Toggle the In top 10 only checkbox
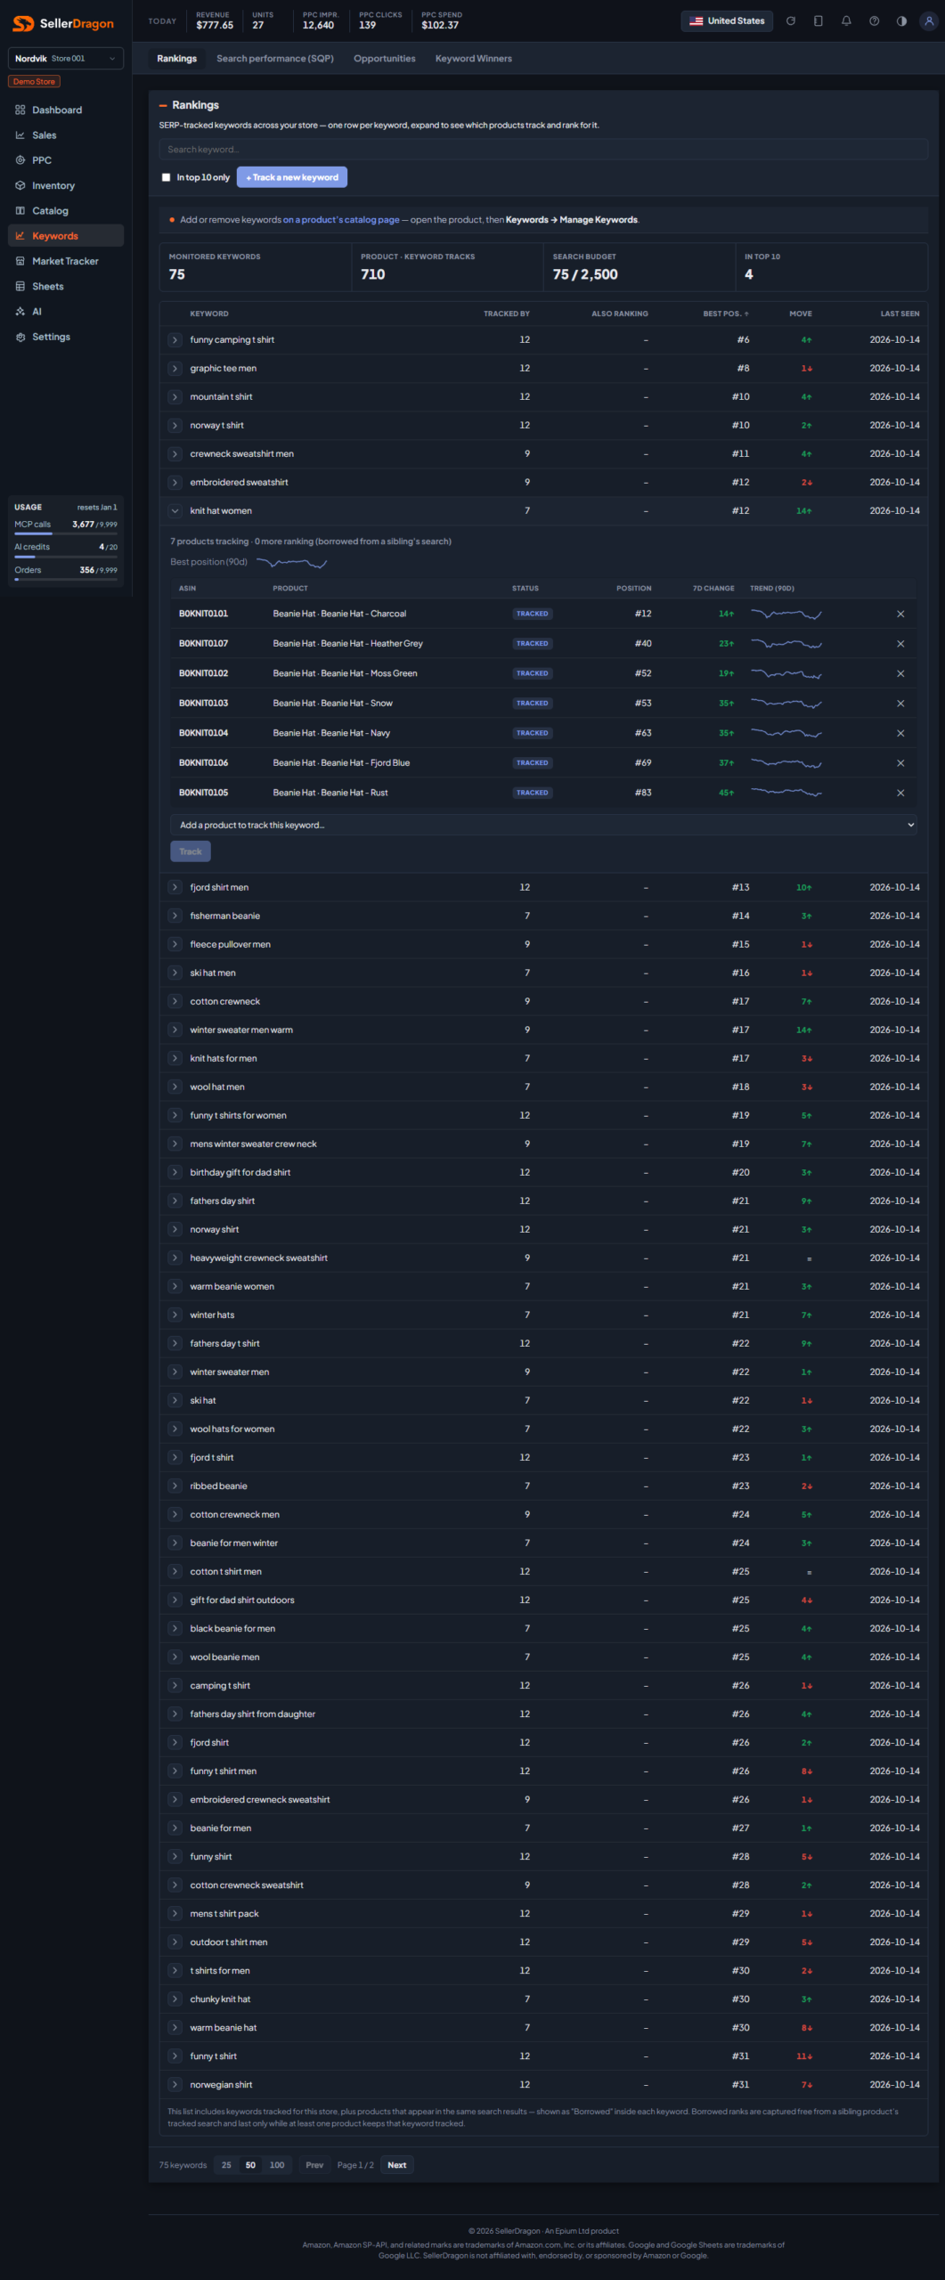The height and width of the screenshot is (2280, 945). pyautogui.click(x=166, y=177)
